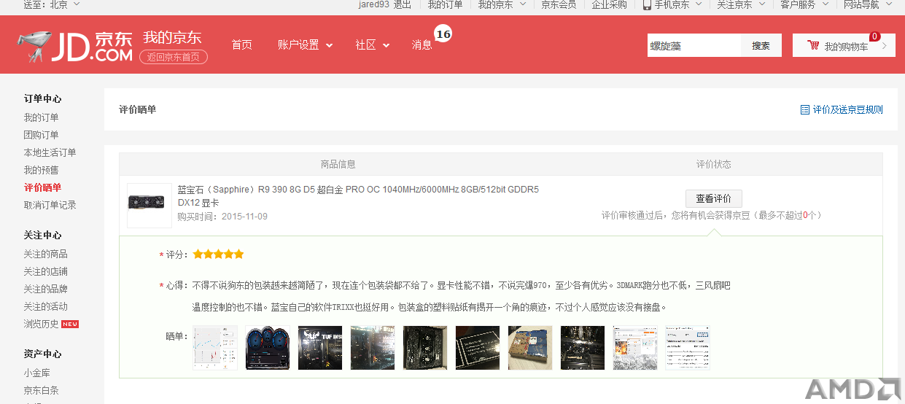
Task: Open 企业采购 in the top bar
Action: [x=609, y=4]
